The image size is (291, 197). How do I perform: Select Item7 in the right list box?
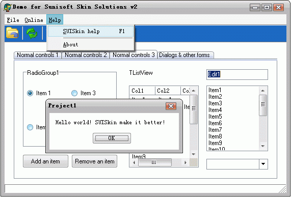(x=233, y=130)
